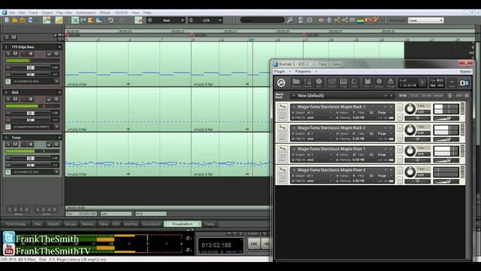481x271 pixels.
Task: Click Kontakt panic exclamation button
Action: tap(422, 83)
